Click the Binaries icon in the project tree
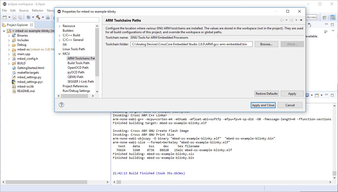The image size is (338, 192). click(14, 36)
